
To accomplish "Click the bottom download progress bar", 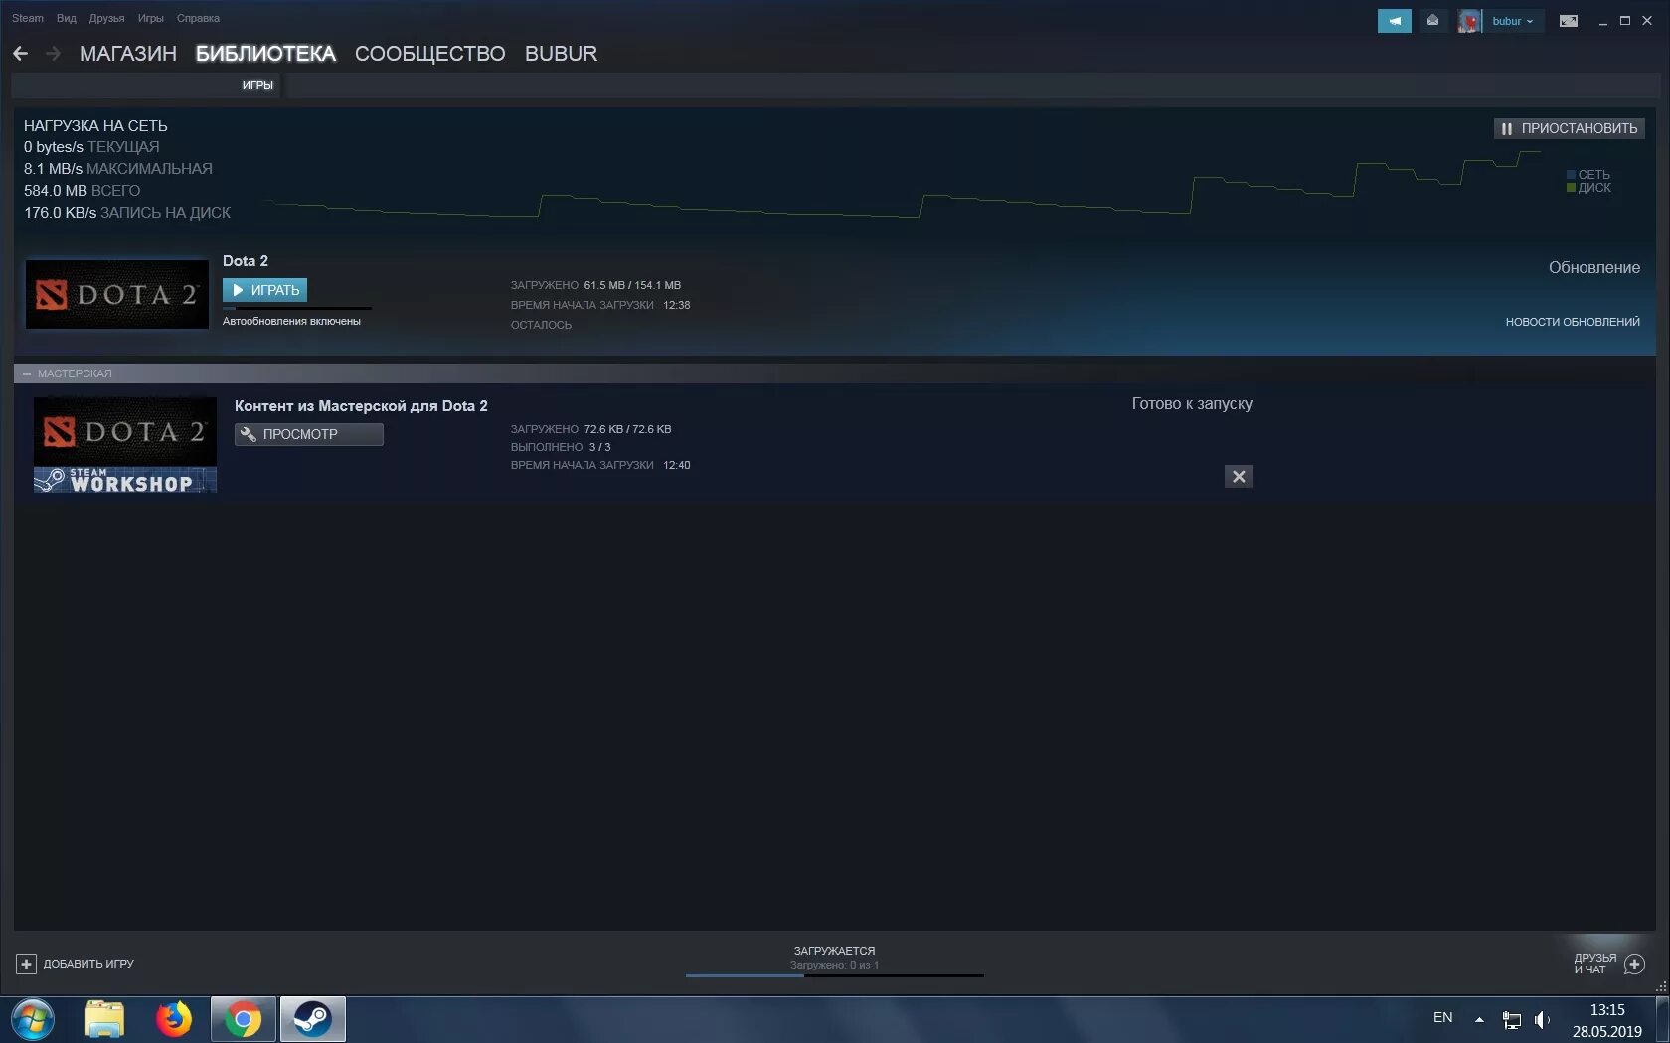I will point(834,975).
